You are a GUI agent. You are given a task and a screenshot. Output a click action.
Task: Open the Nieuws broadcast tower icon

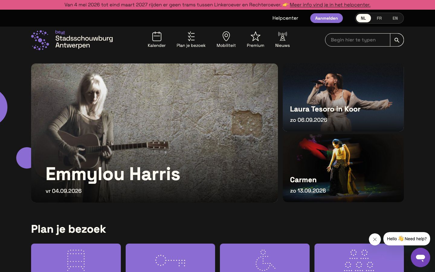(x=282, y=36)
